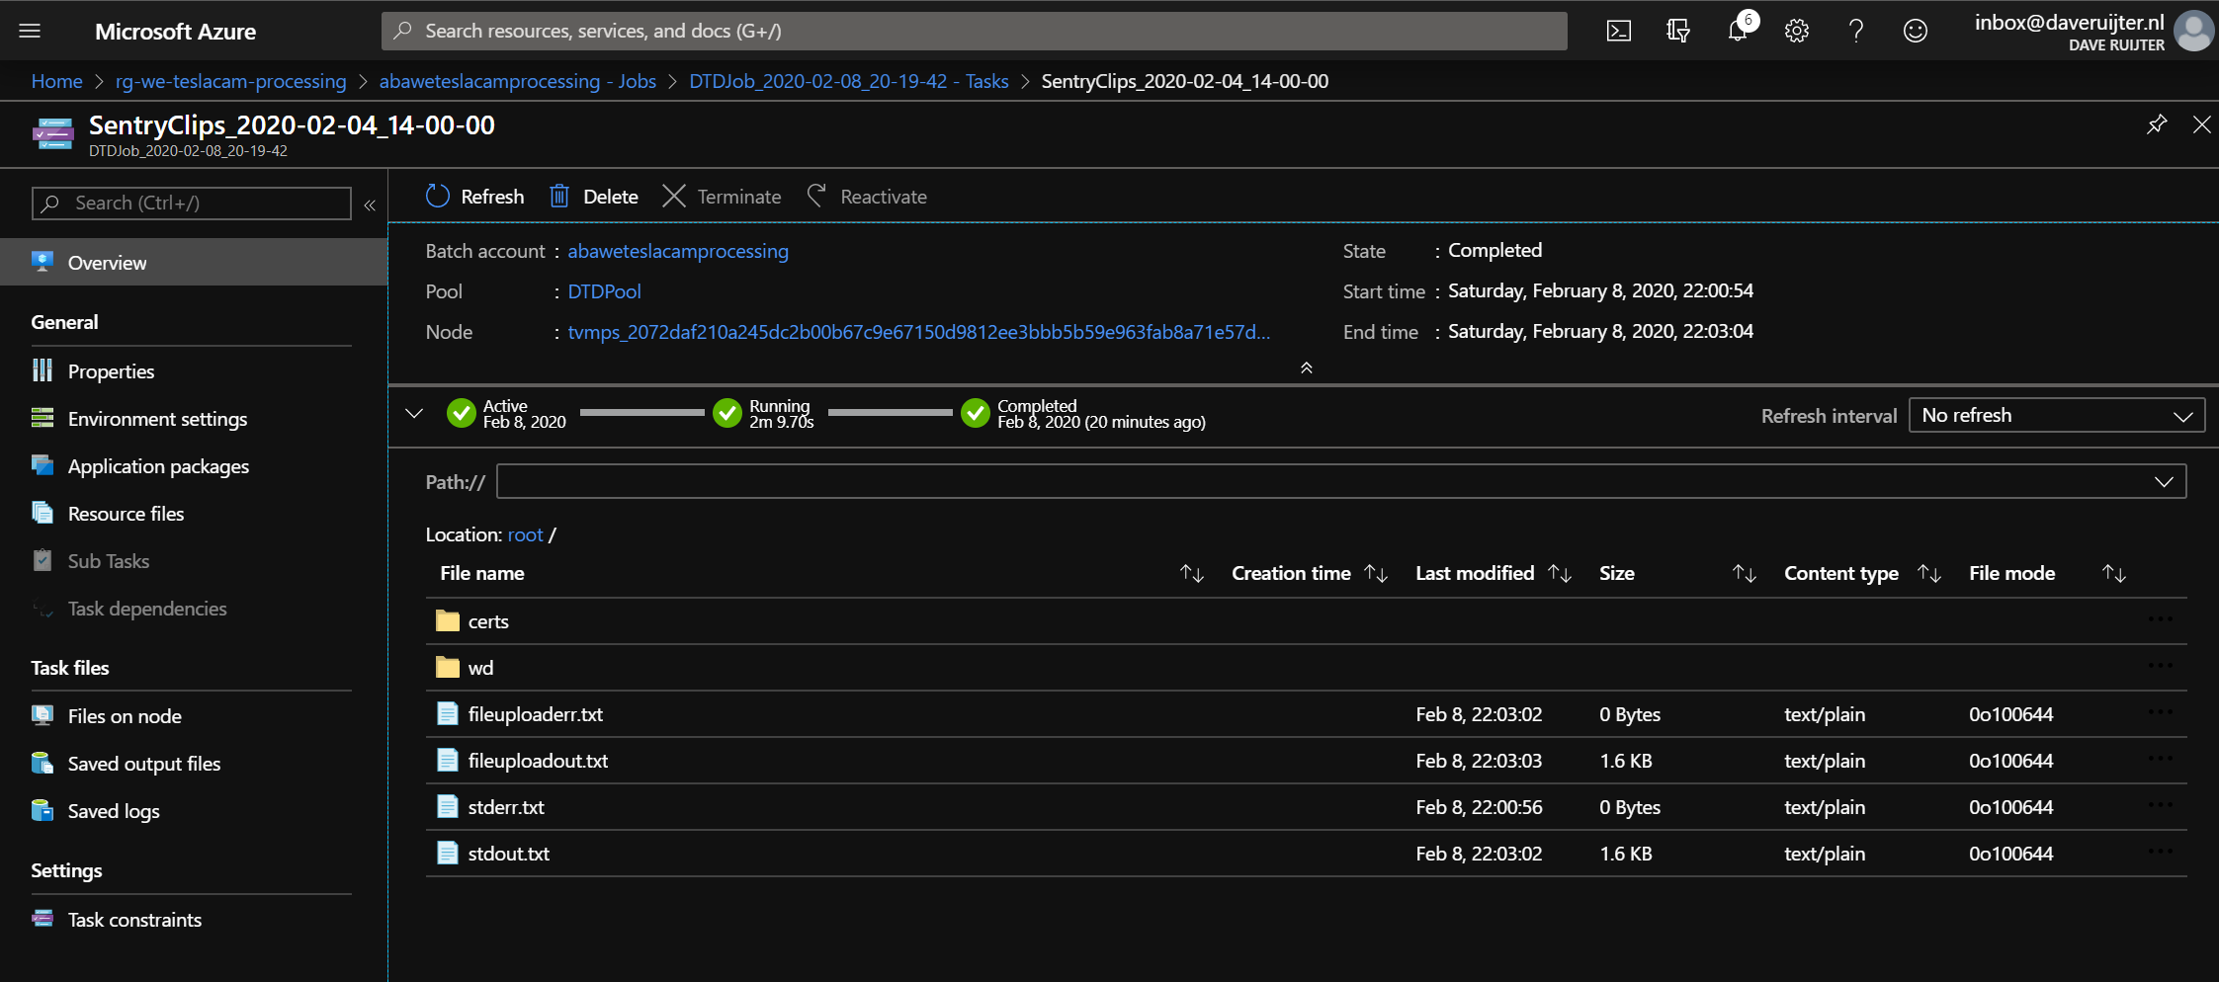Open more options for fileuploadout.txt row
The width and height of the screenshot is (2219, 982).
(x=2161, y=759)
